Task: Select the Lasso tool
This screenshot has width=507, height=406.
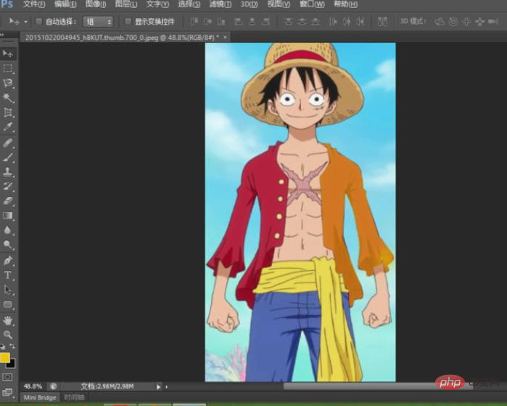Action: click(x=7, y=83)
